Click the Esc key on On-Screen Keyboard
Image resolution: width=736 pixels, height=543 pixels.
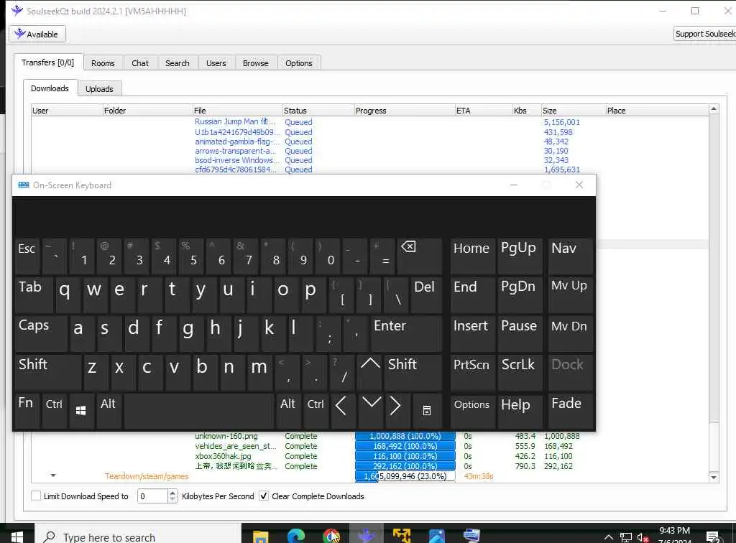point(27,256)
